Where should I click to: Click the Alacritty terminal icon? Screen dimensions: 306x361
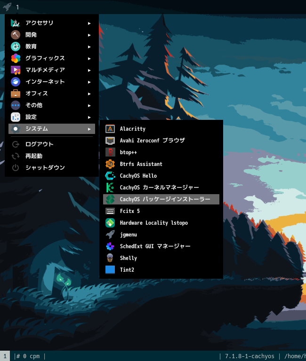pos(110,129)
